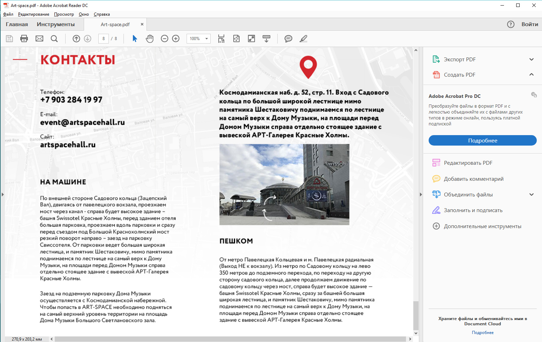Click the vertical scrollbar up arrow
This screenshot has height=342, width=542.
416,50
